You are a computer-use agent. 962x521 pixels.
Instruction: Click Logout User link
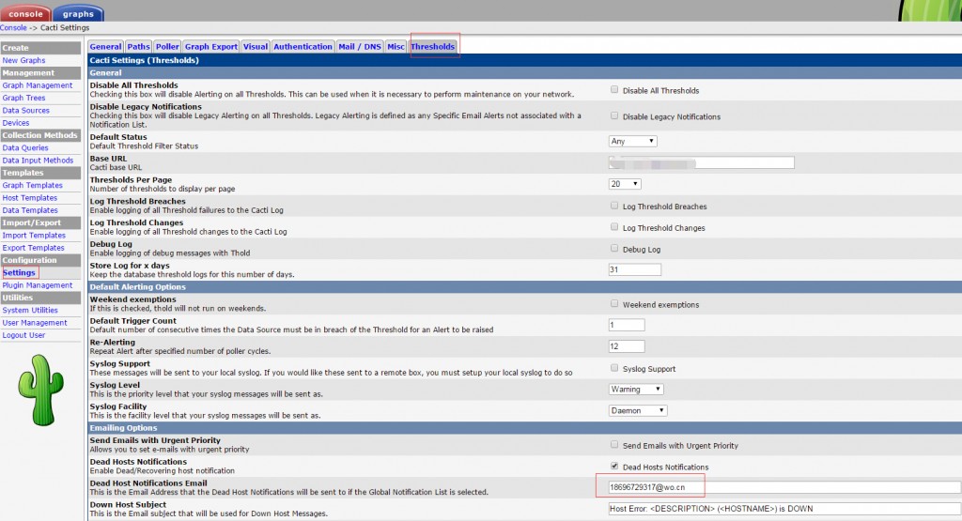tap(23, 335)
